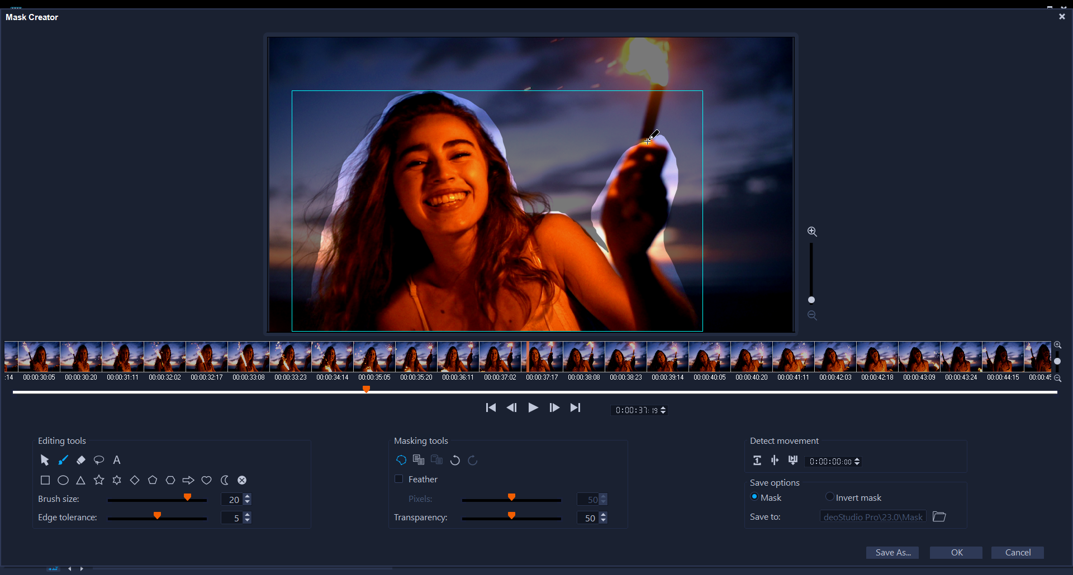Image resolution: width=1073 pixels, height=575 pixels.
Task: Choose the arrow shape tool
Action: (188, 480)
